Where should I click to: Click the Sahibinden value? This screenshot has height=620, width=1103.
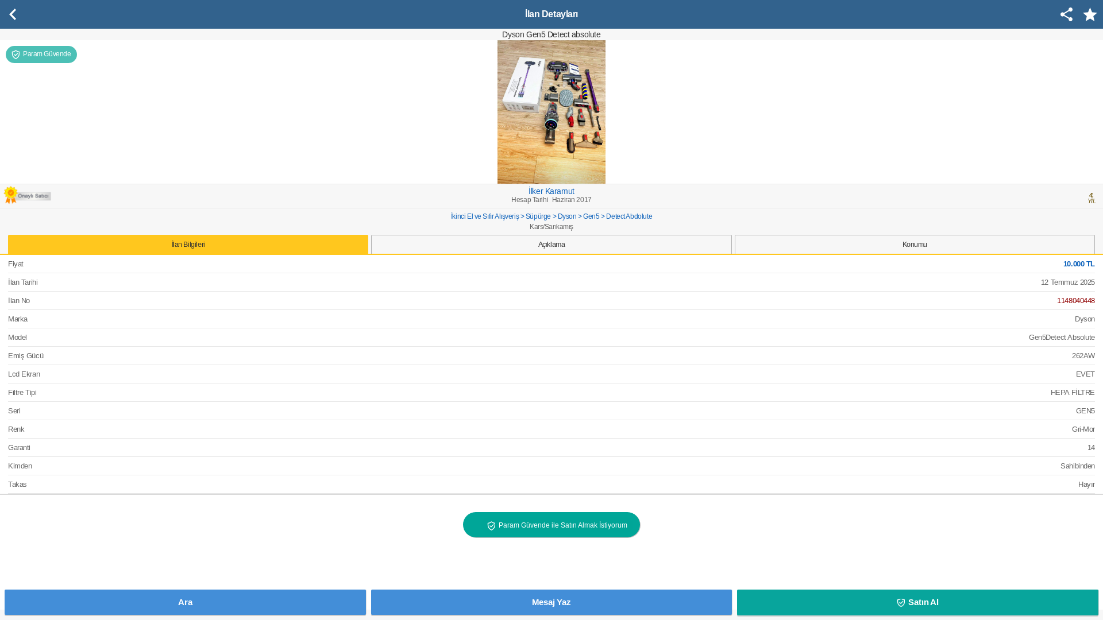1078,466
